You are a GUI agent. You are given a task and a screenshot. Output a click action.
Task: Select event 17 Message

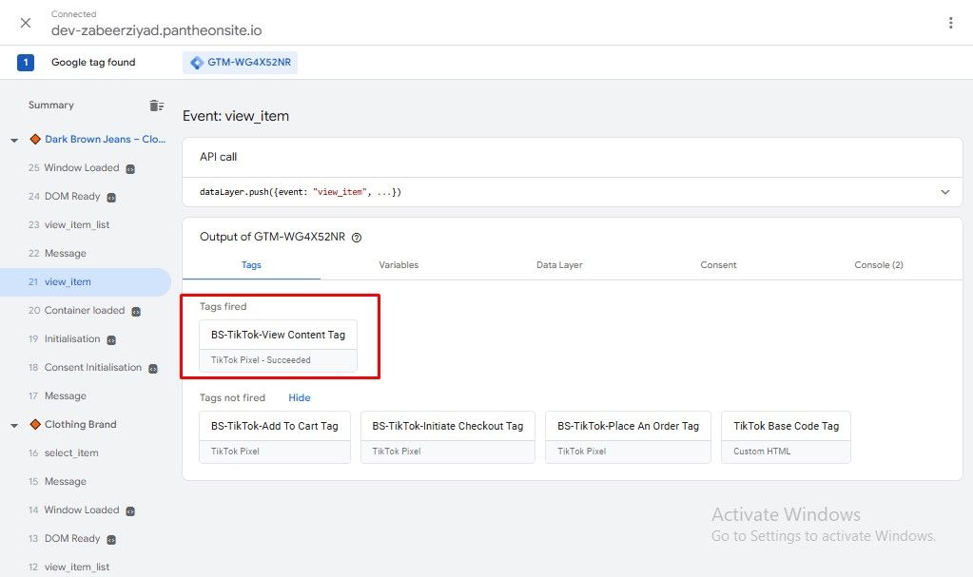[57, 395]
